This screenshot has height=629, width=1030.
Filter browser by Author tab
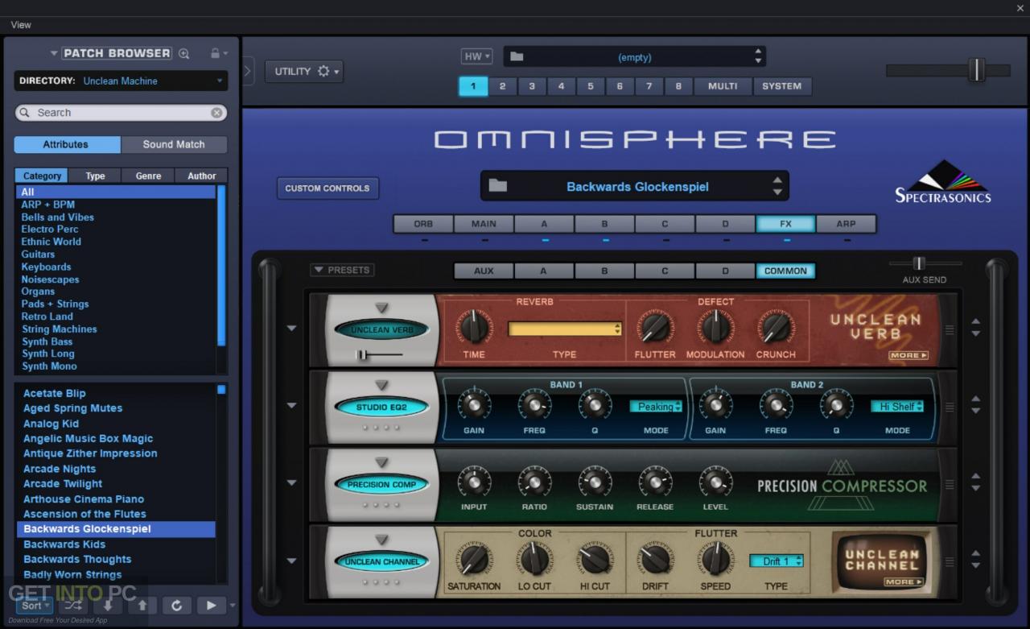[x=202, y=176]
